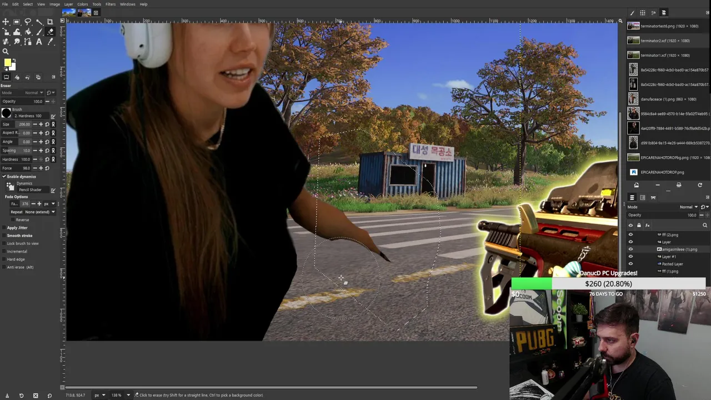Select the Crop tool
The image size is (711, 400).
coord(50,22)
